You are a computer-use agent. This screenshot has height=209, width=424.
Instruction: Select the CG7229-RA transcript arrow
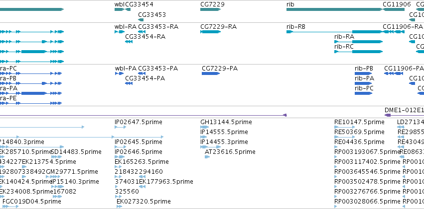[x=214, y=32]
